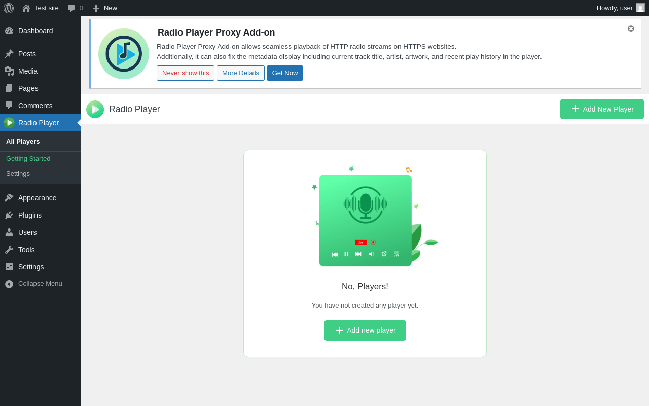649x406 pixels.
Task: Click the Users person icon
Action: click(9, 232)
